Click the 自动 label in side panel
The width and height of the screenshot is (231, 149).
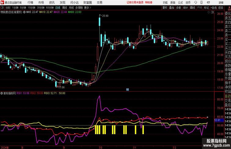(x=228, y=96)
